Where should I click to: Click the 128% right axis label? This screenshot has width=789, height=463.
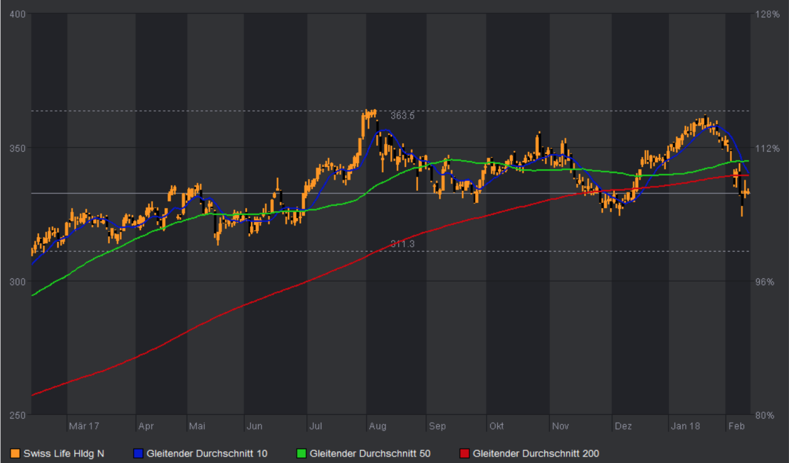tap(767, 14)
